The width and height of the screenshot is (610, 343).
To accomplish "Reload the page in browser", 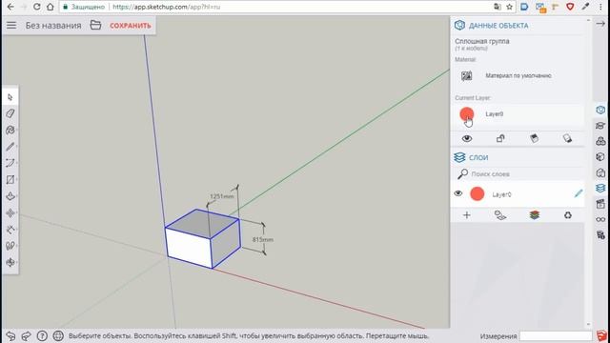I will (x=36, y=7).
